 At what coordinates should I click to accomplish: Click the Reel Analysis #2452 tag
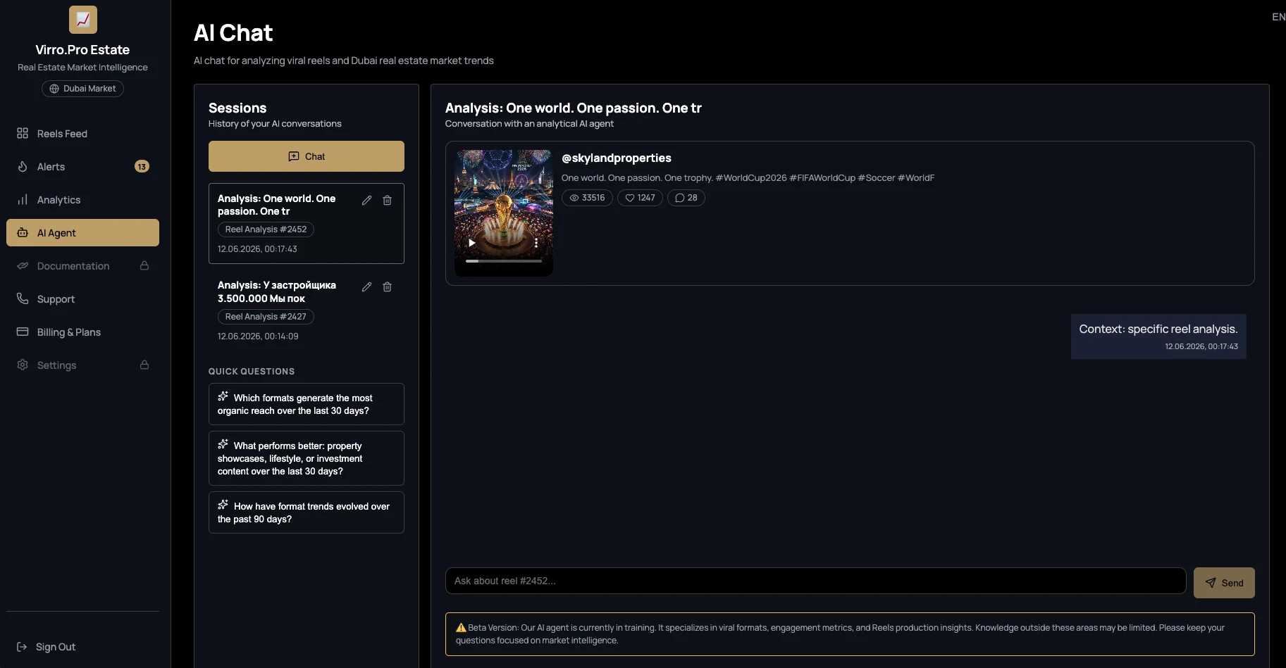tap(266, 229)
